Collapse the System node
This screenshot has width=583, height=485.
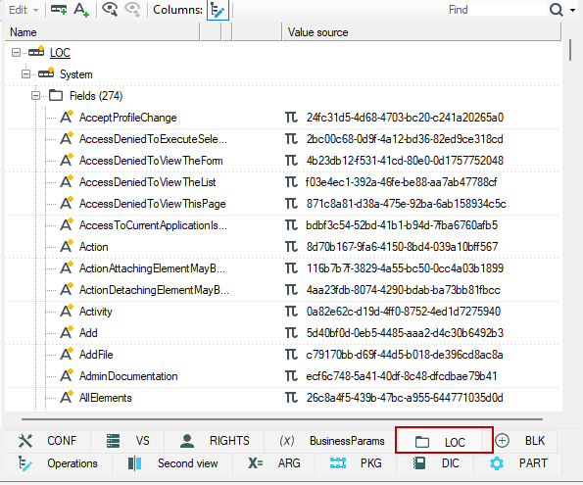(x=25, y=74)
